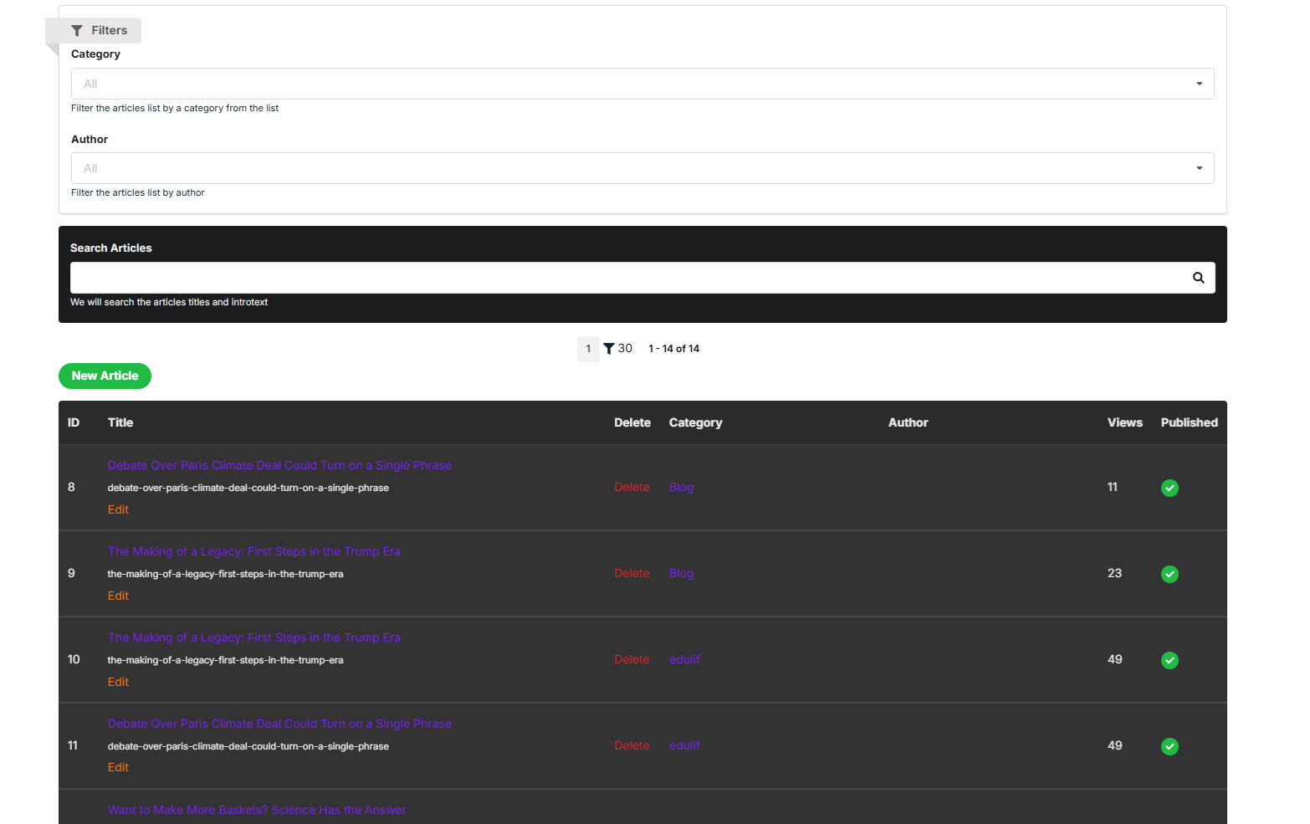Open article 11 Debate Over Paris title

(x=279, y=724)
